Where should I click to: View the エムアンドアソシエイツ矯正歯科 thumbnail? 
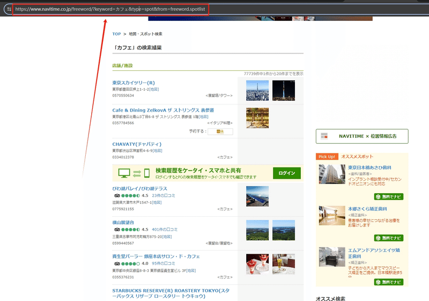tap(332, 257)
